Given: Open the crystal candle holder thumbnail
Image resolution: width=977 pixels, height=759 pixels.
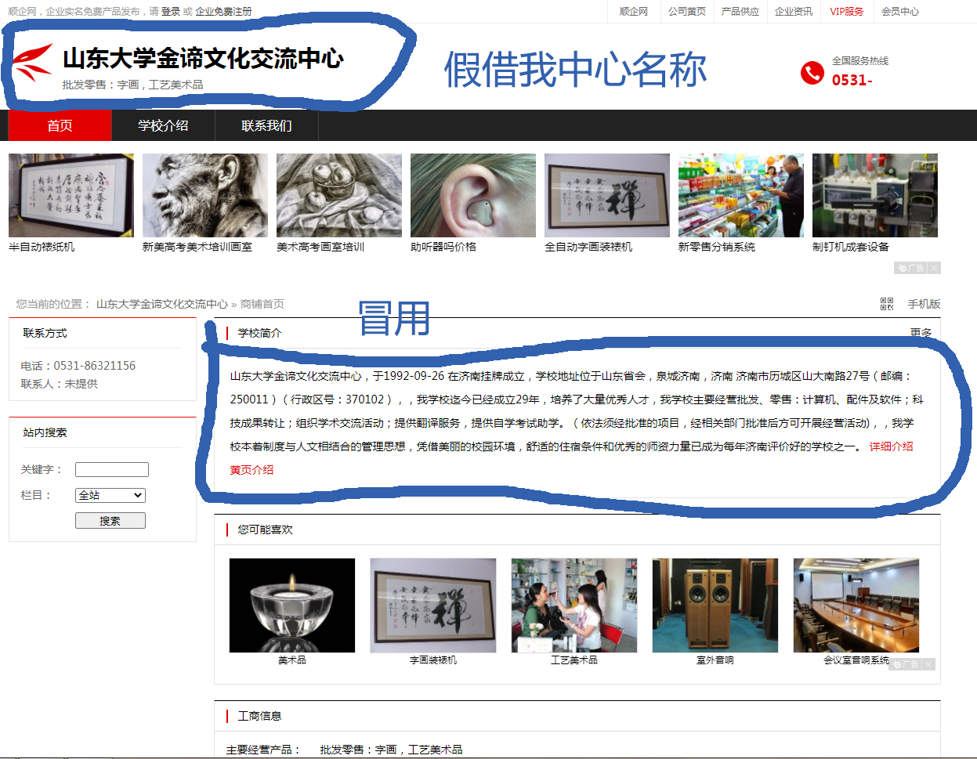Looking at the screenshot, I should [x=292, y=605].
